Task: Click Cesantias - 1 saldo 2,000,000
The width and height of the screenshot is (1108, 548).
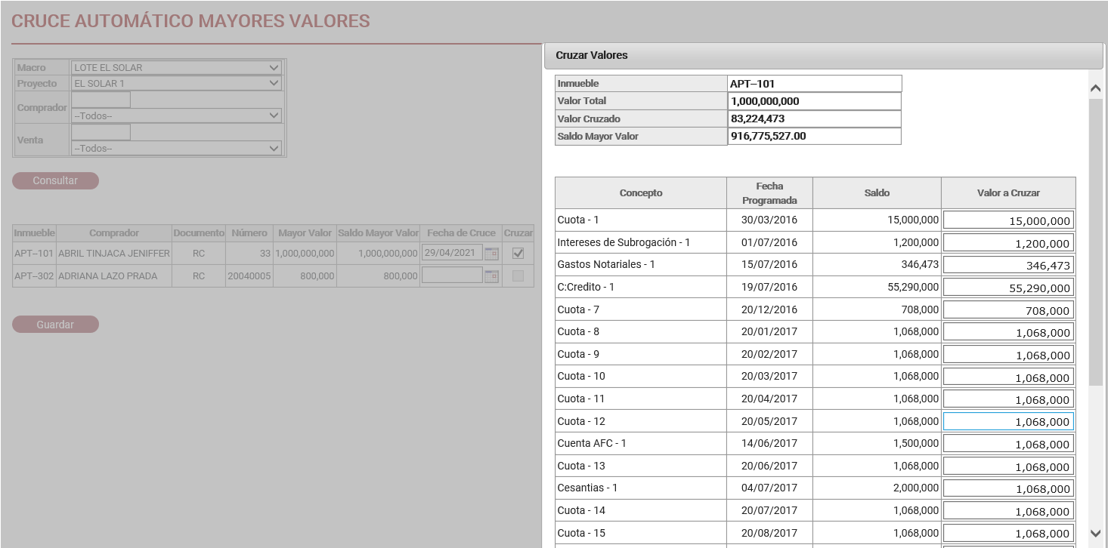Action: [877, 488]
